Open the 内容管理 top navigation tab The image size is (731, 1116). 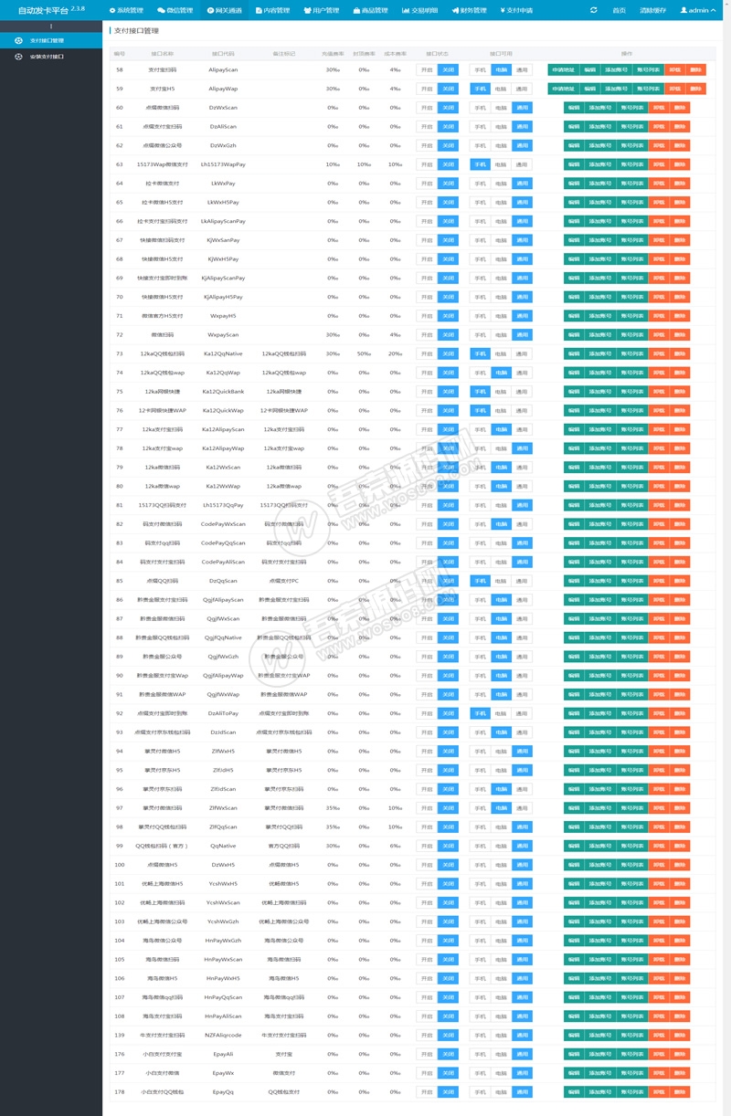(272, 10)
